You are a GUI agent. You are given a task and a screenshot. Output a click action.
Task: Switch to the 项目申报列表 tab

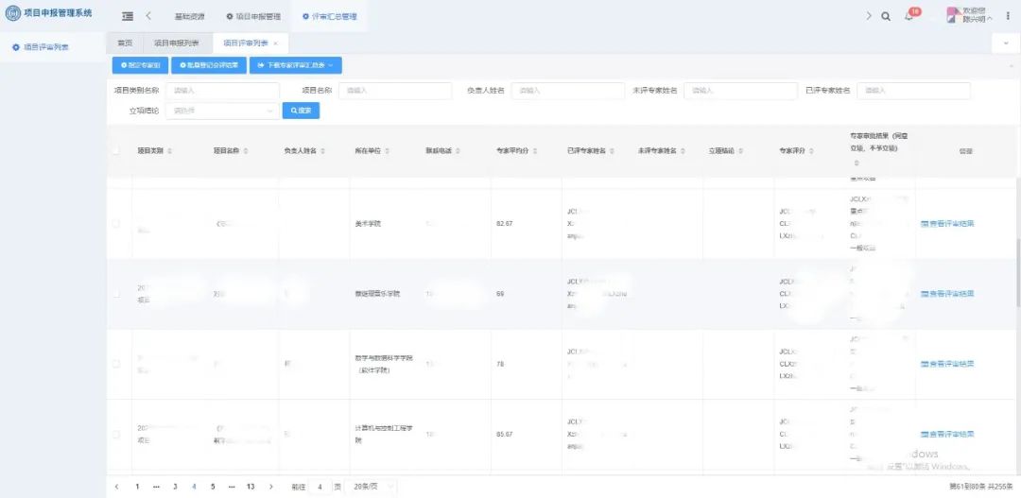176,43
